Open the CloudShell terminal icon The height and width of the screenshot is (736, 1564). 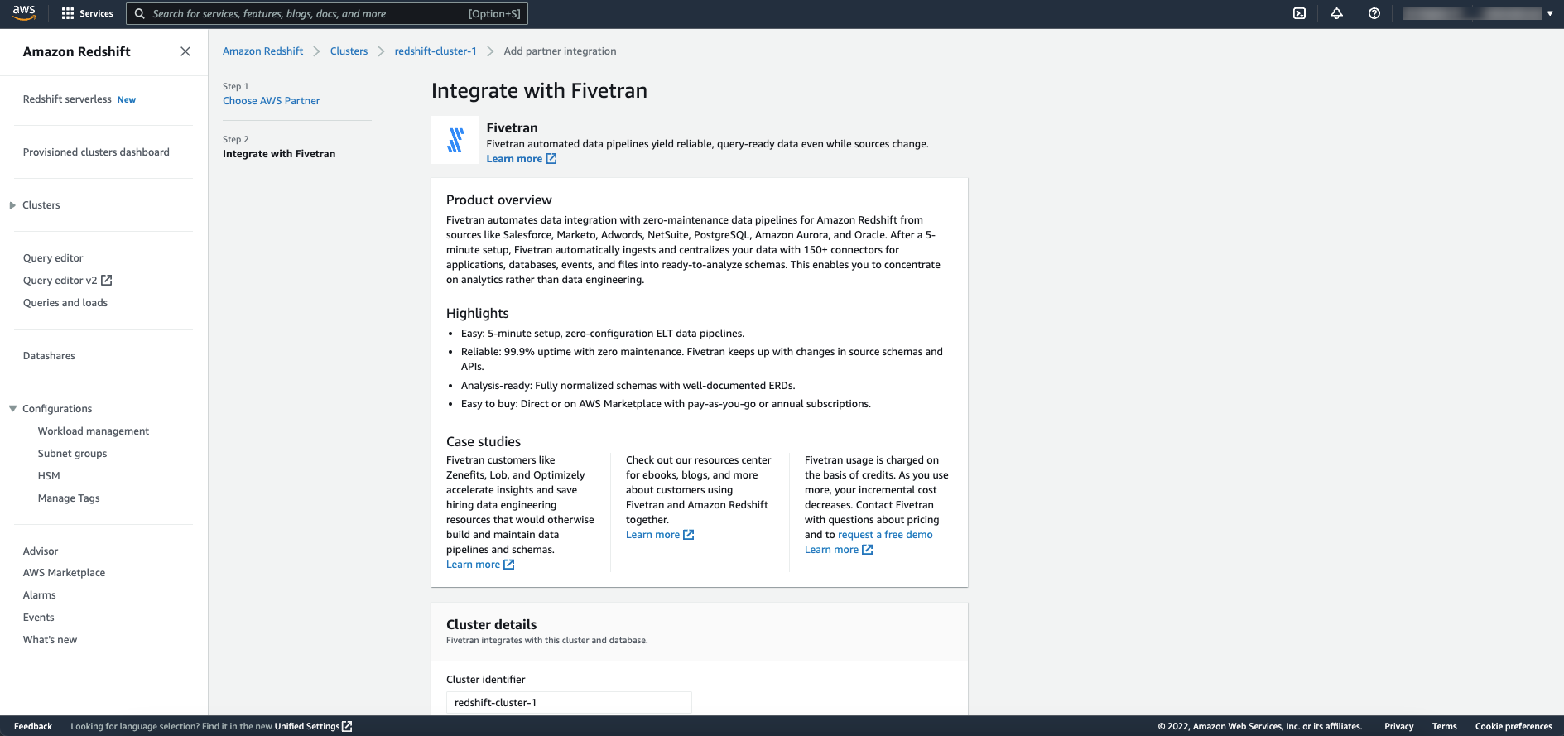click(1300, 13)
